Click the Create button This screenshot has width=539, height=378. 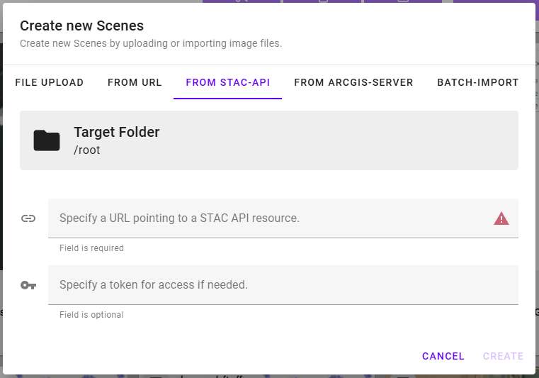504,356
